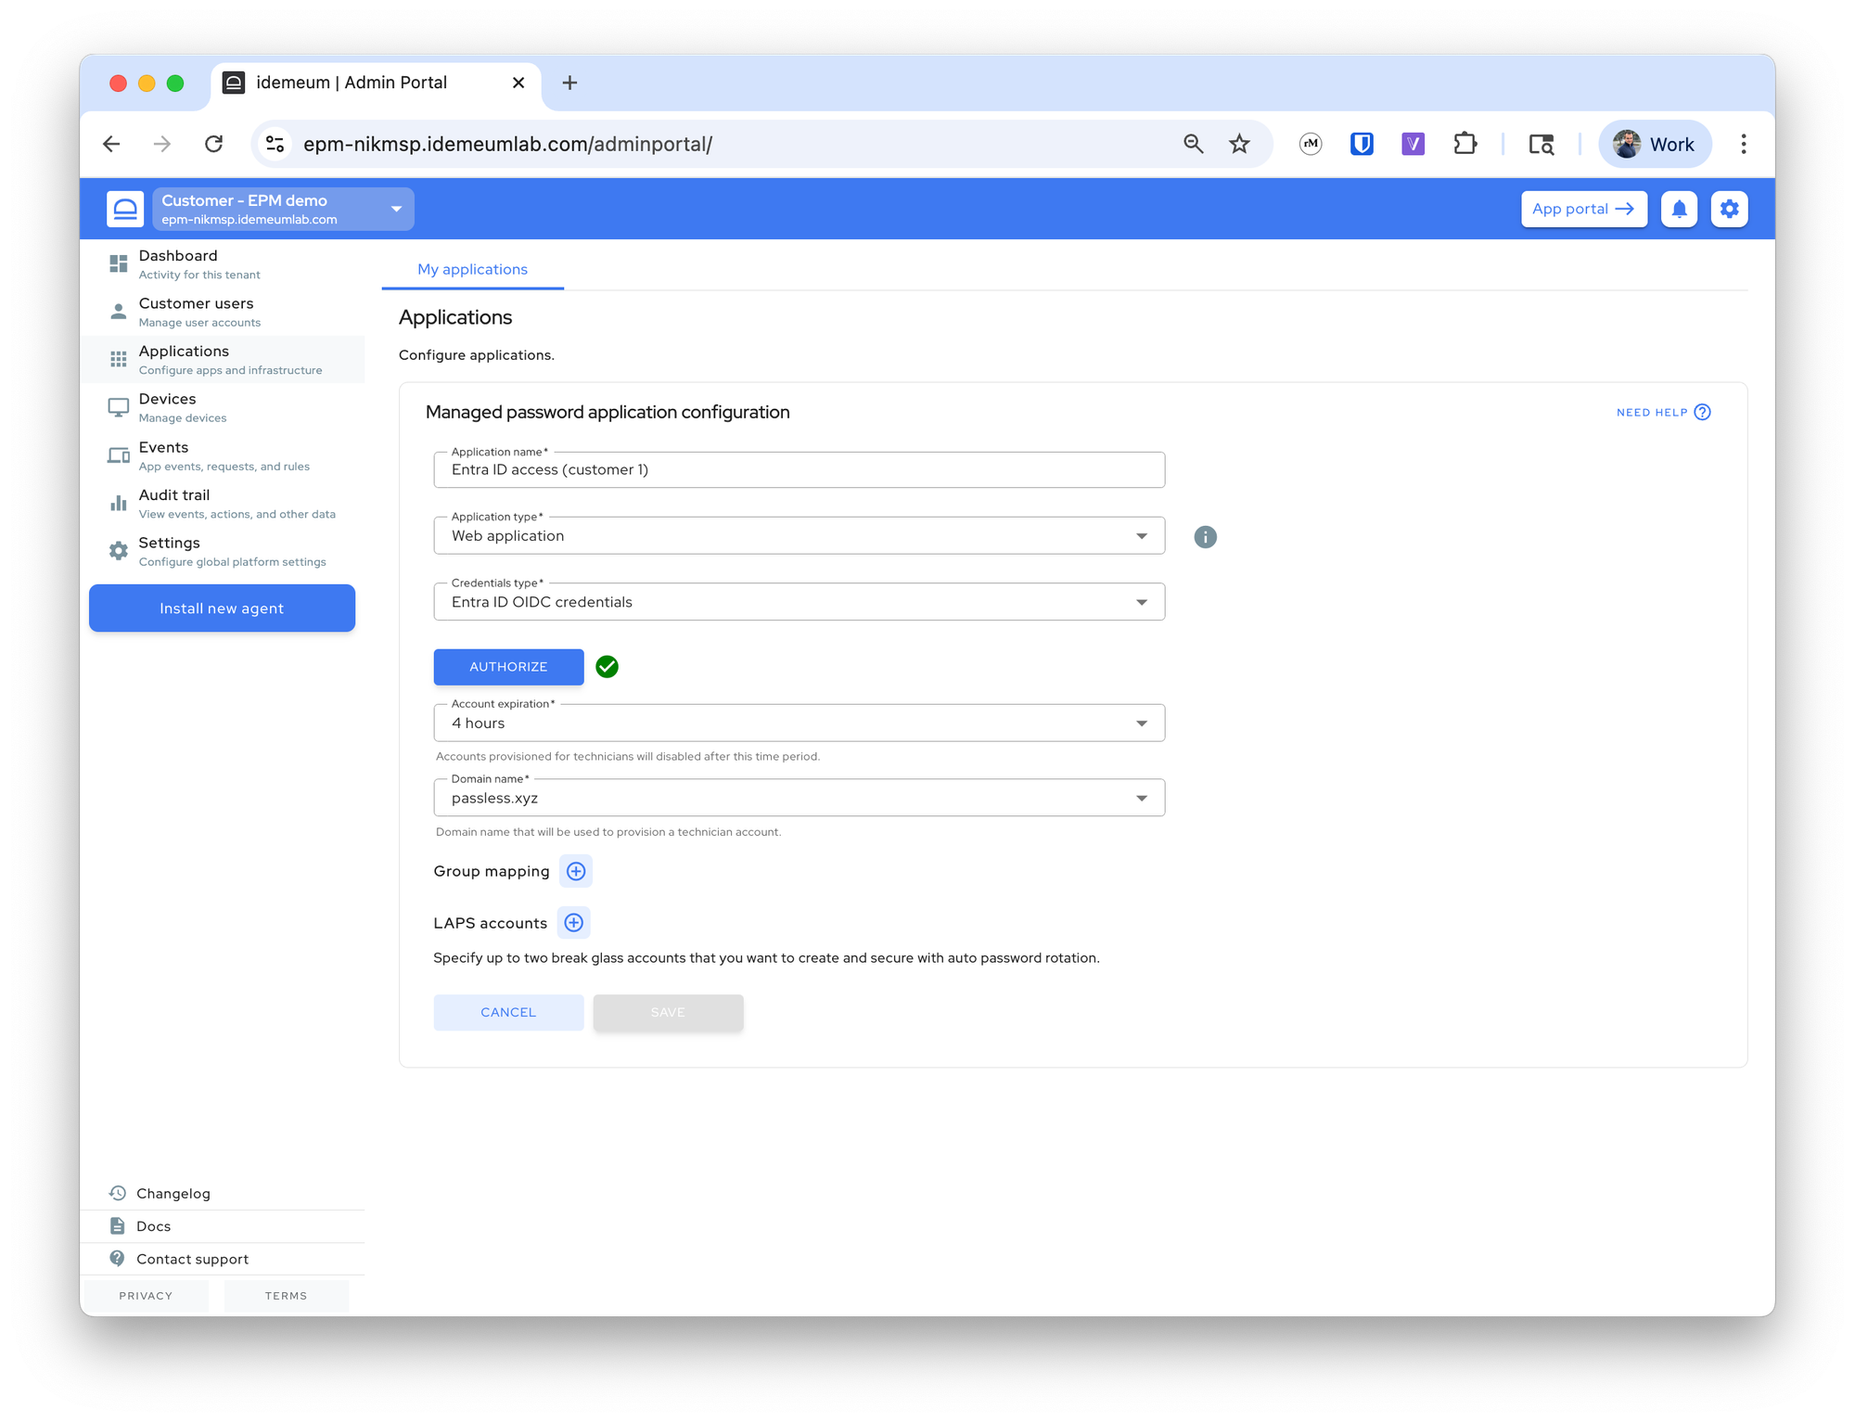Open Settings in the sidebar
This screenshot has height=1422, width=1855.
[223, 551]
